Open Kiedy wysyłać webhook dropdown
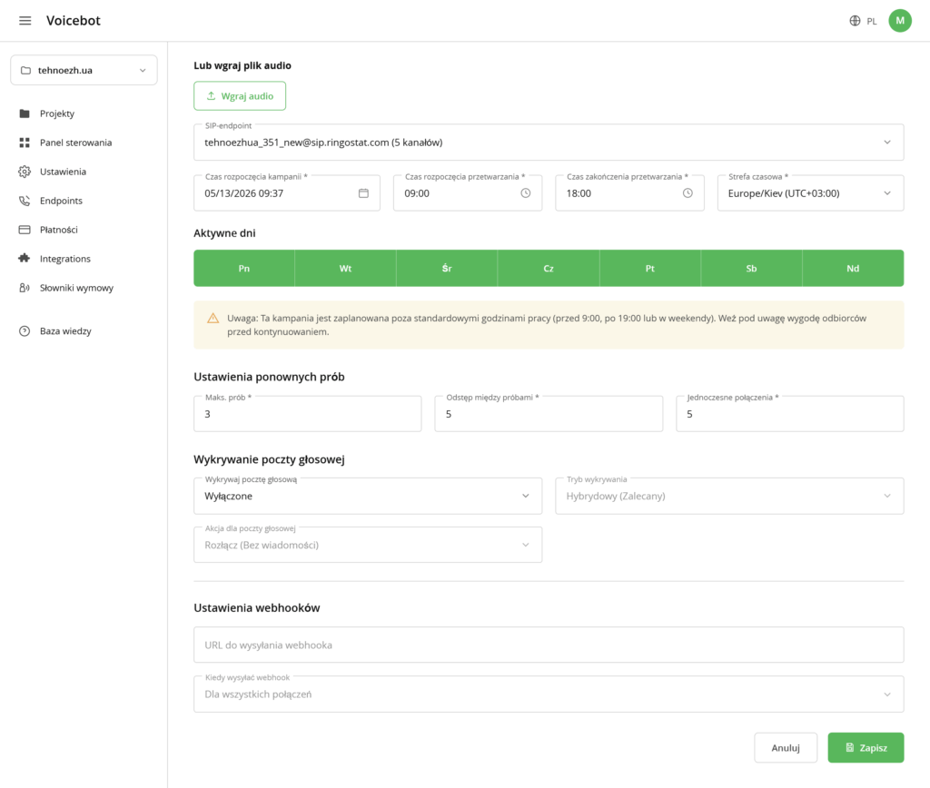The height and width of the screenshot is (788, 930). coord(549,694)
